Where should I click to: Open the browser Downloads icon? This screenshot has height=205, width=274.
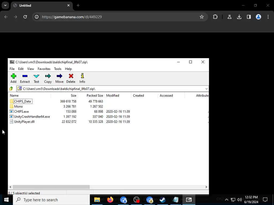(x=239, y=17)
